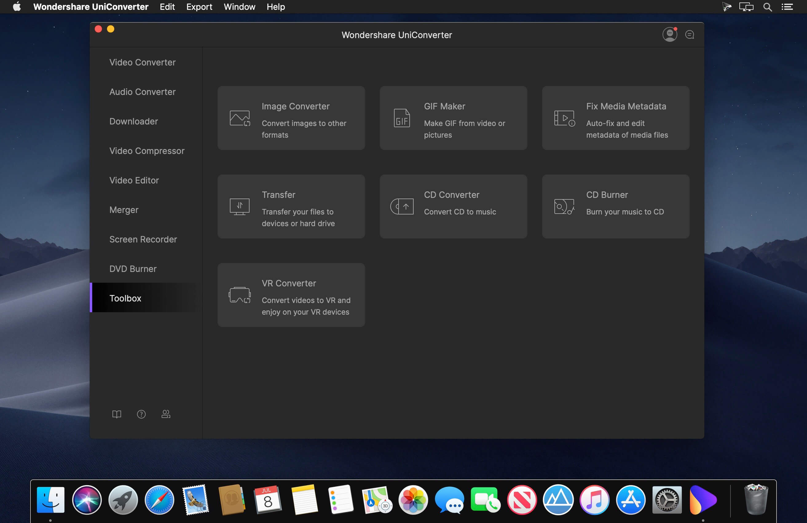The width and height of the screenshot is (807, 523).
Task: Select the Fix Media Metadata tool
Action: (x=615, y=118)
